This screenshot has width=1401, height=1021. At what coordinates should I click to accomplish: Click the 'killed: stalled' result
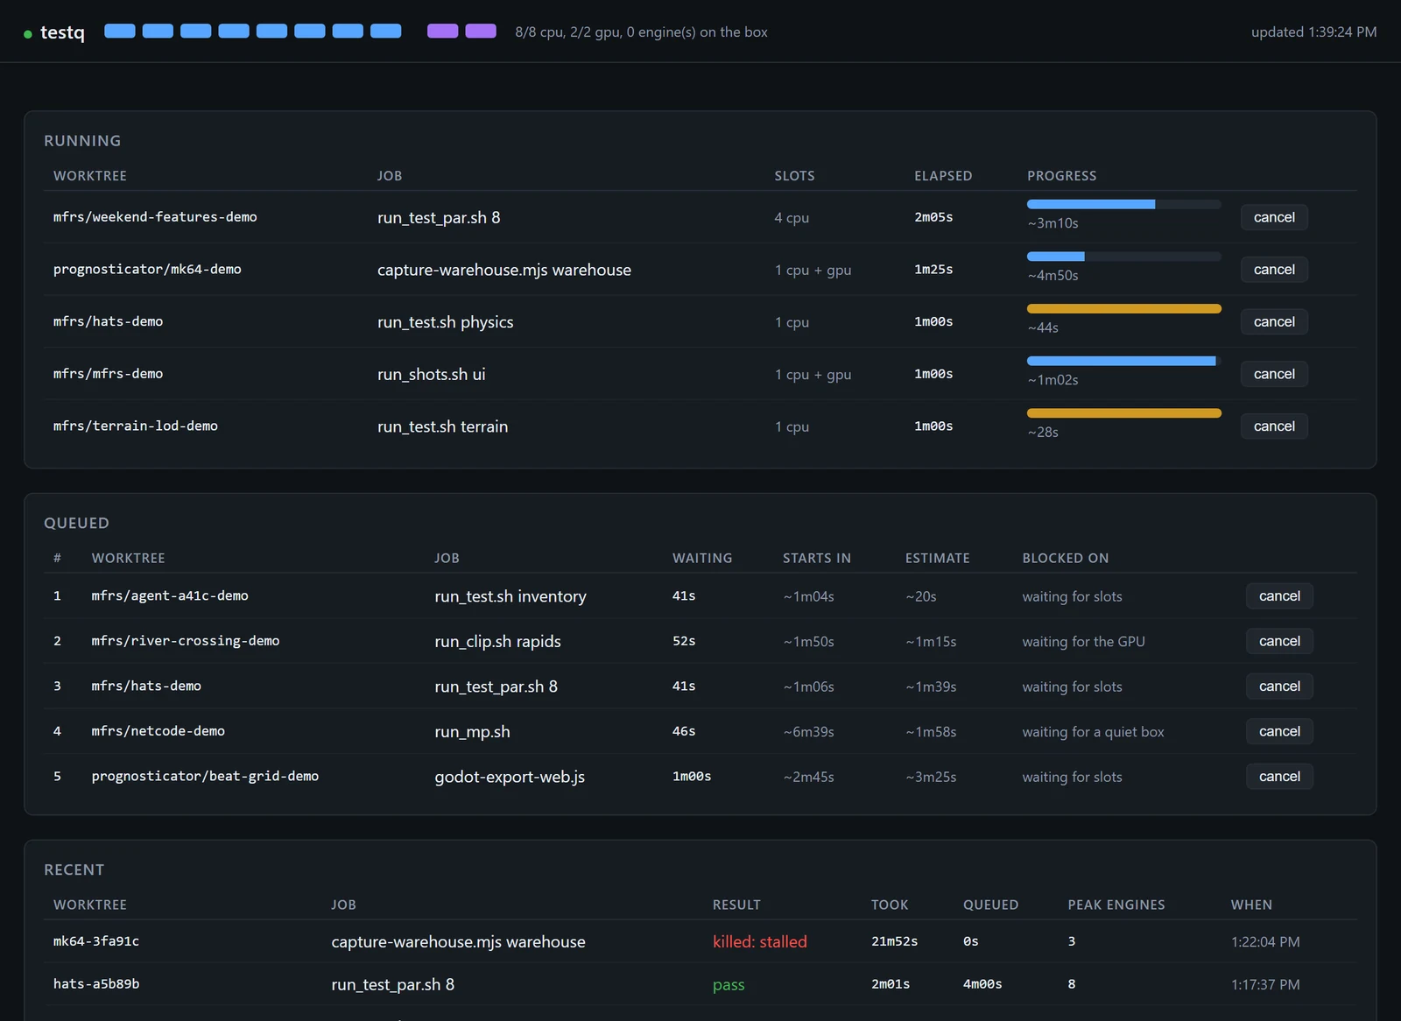tap(760, 942)
